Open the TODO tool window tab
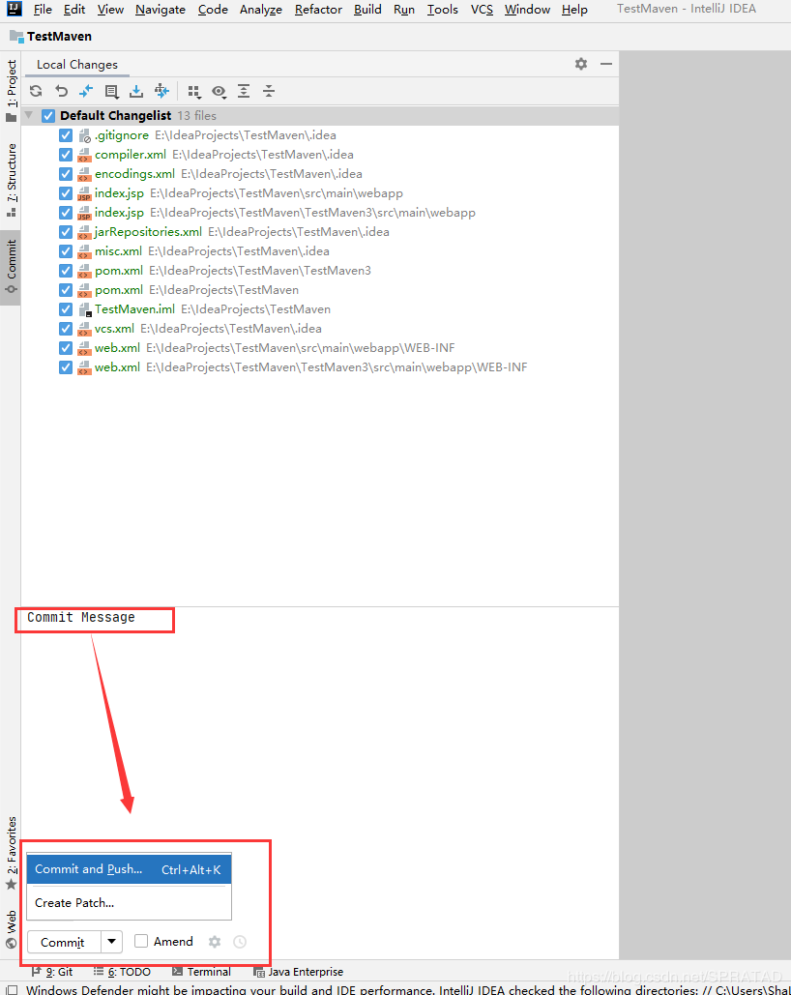 point(122,972)
